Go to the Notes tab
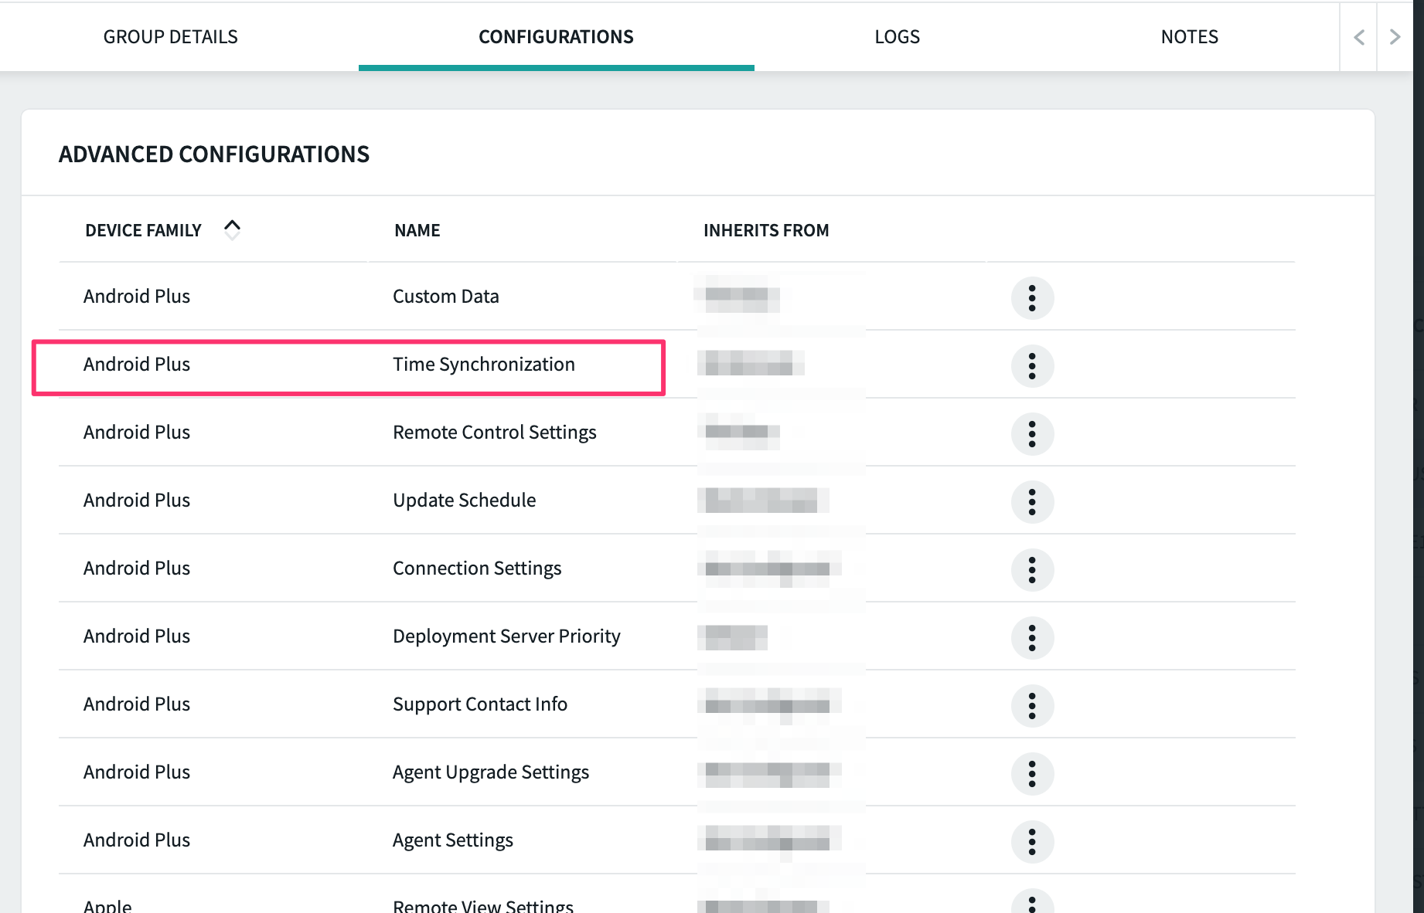This screenshot has height=913, width=1424. [1189, 36]
